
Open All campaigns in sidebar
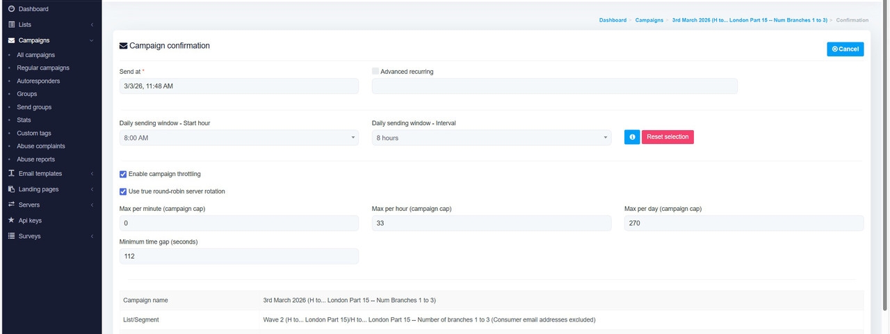point(36,54)
